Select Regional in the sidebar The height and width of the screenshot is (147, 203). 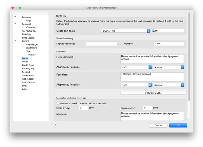pyautogui.click(x=26, y=24)
